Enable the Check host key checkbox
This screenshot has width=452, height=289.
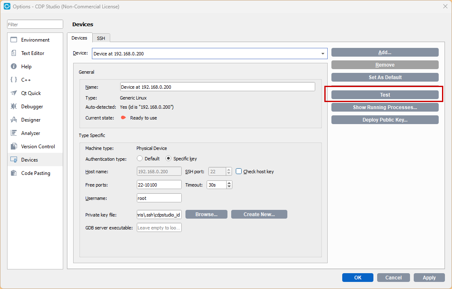click(239, 171)
